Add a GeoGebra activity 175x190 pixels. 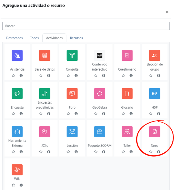click(x=100, y=94)
